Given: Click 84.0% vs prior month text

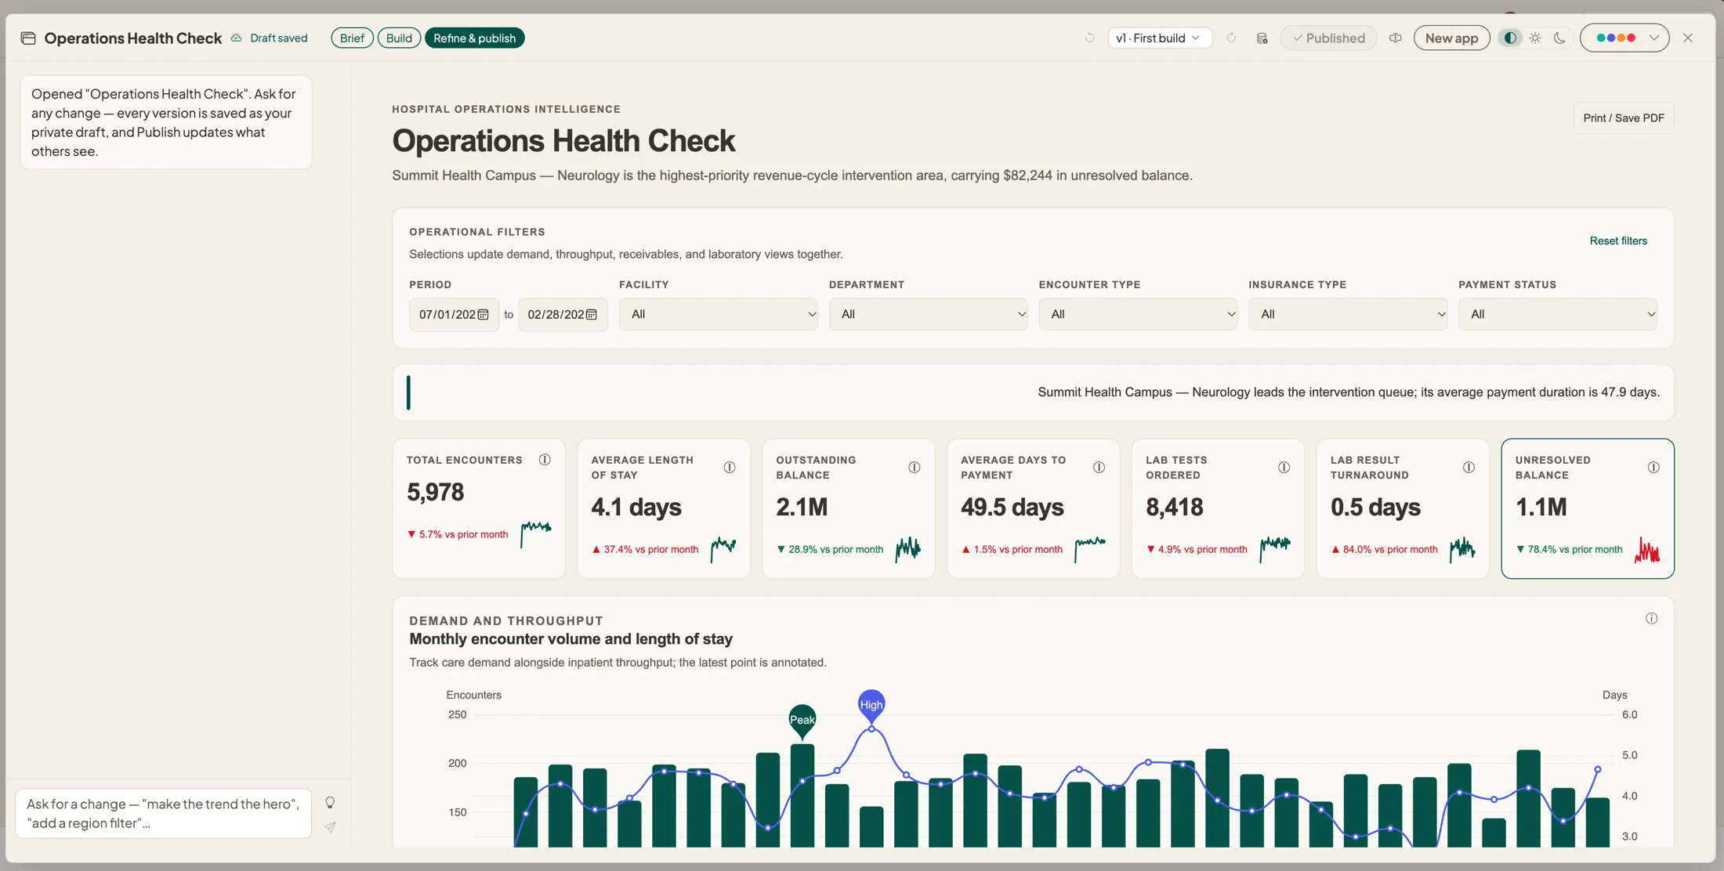Looking at the screenshot, I should click(1390, 549).
